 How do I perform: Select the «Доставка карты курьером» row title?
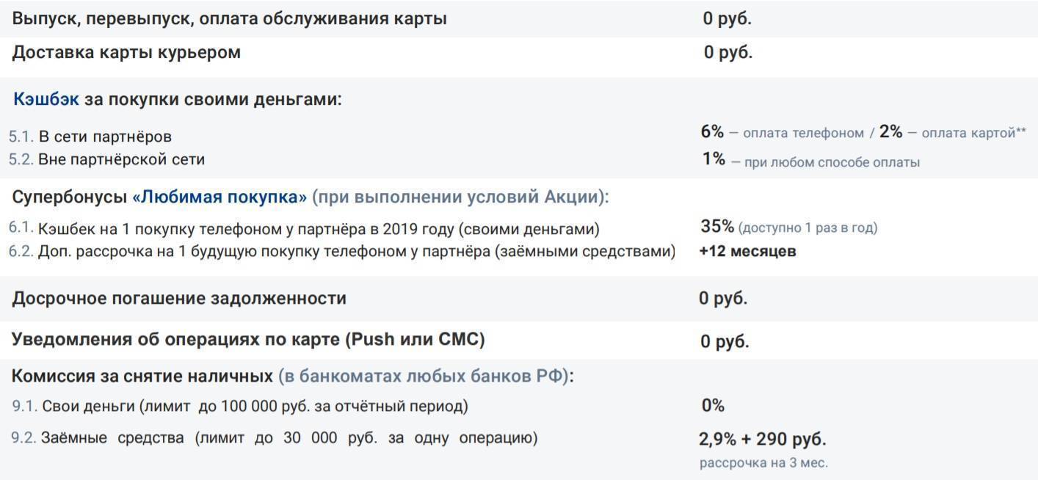point(126,53)
